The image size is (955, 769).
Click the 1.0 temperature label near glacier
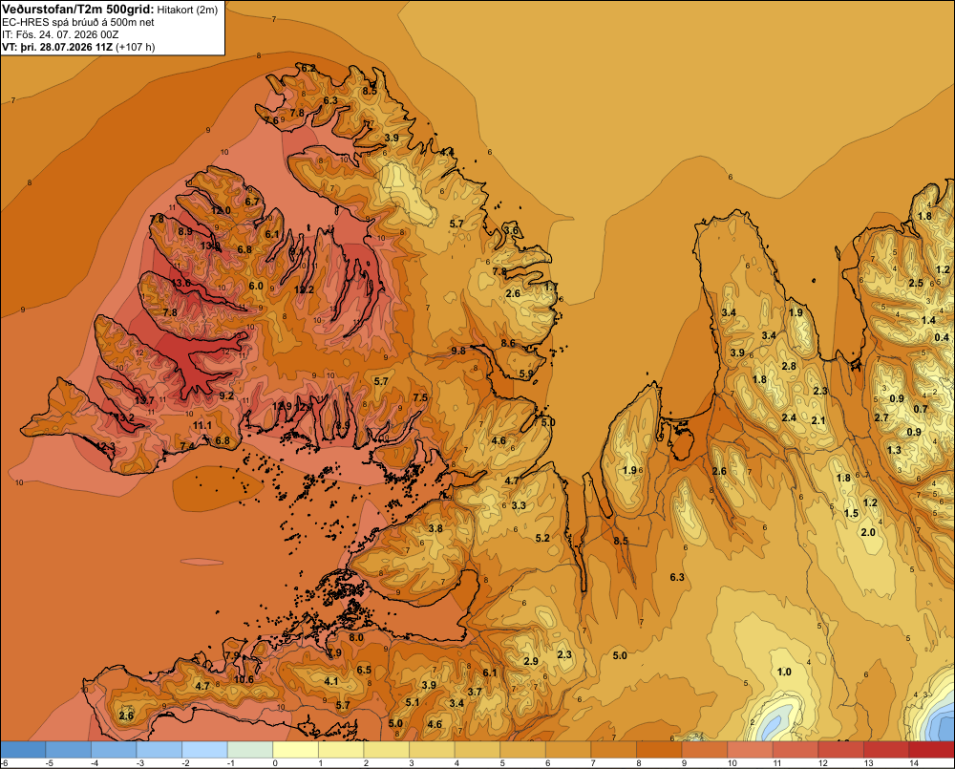[x=784, y=672]
